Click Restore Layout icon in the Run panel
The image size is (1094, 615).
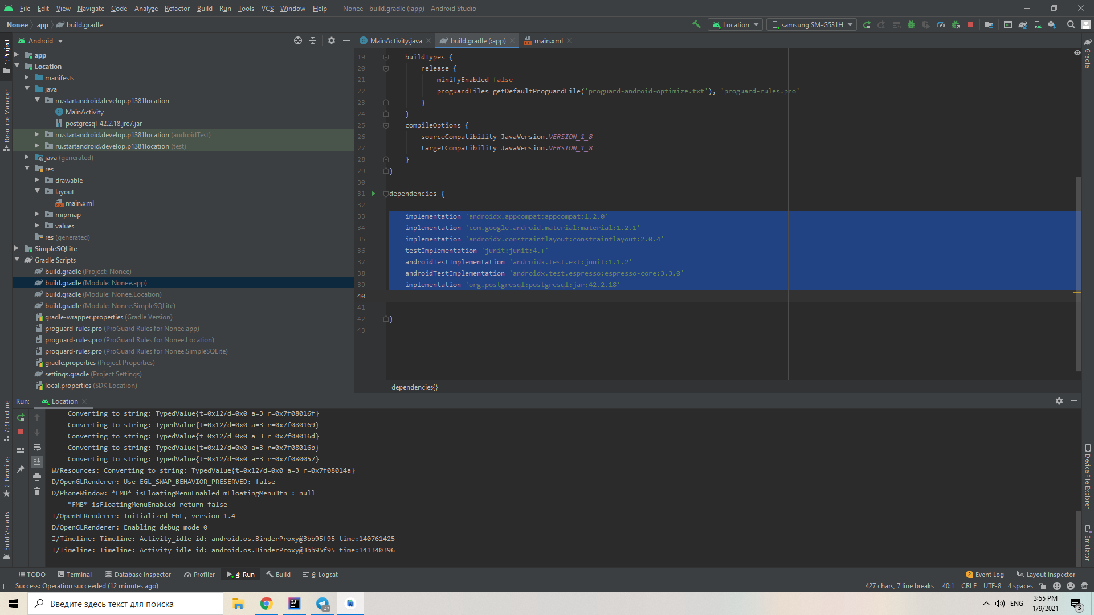pyautogui.click(x=21, y=450)
